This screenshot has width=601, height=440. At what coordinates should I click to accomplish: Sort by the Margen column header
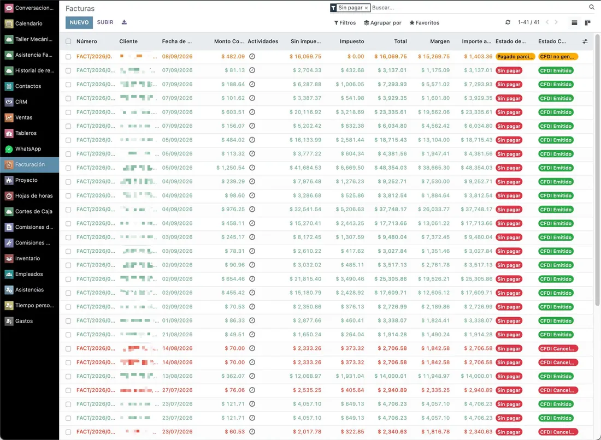[x=440, y=41]
